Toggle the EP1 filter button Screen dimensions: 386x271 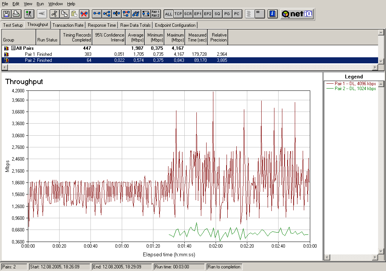pos(198,14)
